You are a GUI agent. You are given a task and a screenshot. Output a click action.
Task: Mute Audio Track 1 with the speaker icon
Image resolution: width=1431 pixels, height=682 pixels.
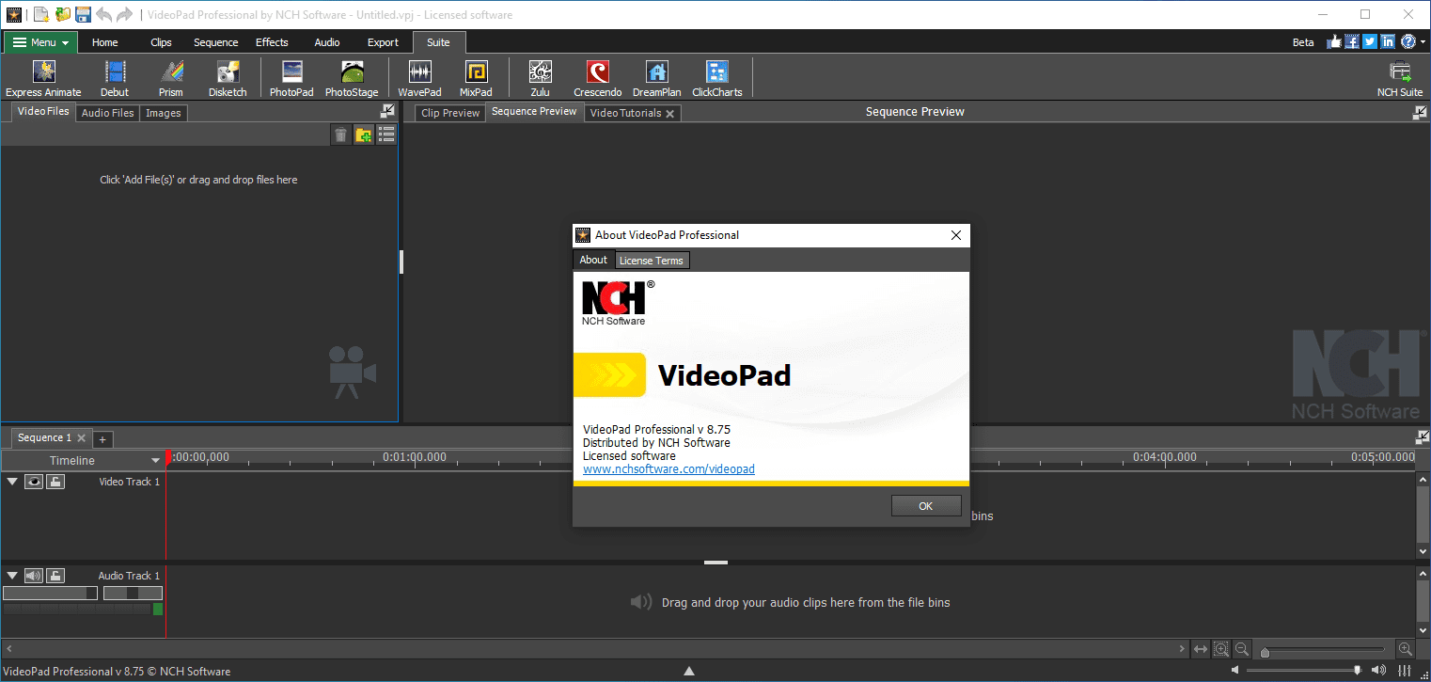coord(34,576)
